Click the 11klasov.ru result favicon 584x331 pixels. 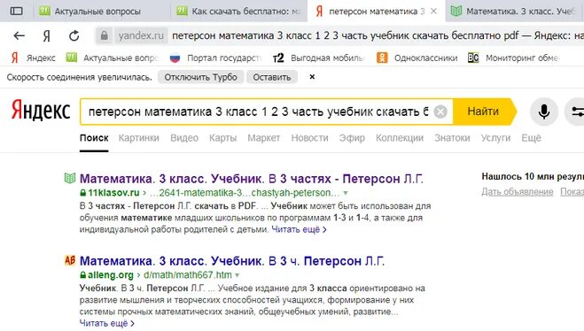point(70,178)
